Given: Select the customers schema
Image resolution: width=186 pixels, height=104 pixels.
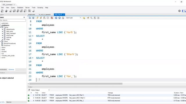Looking at the screenshot, I should (5, 23).
